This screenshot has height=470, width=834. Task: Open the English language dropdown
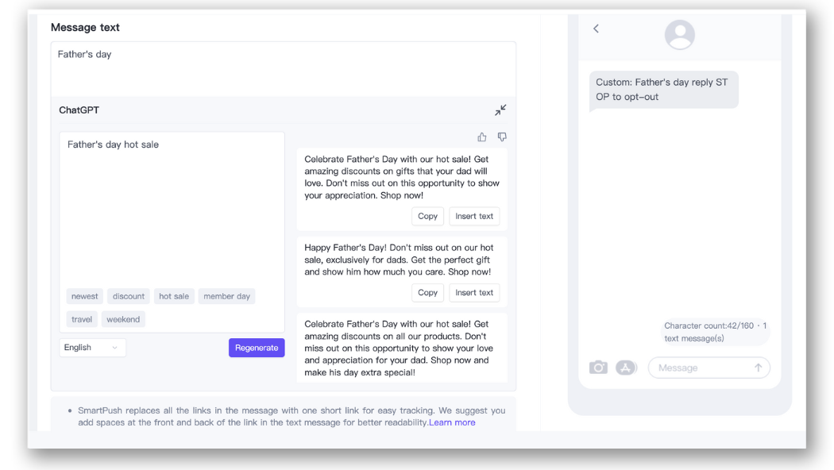(92, 347)
